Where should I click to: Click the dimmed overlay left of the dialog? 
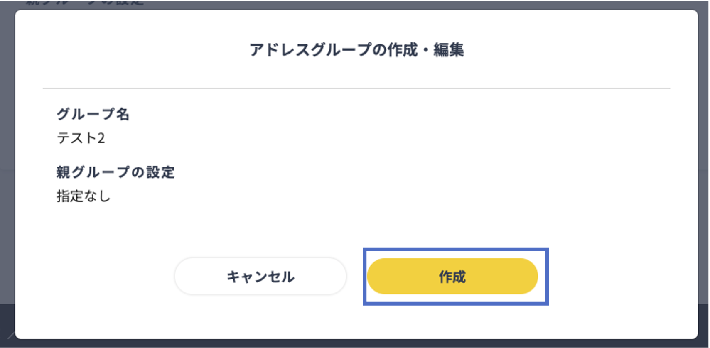[x=7, y=104]
